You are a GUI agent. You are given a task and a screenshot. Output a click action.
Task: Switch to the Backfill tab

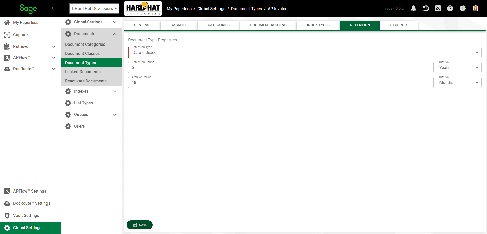pyautogui.click(x=179, y=25)
